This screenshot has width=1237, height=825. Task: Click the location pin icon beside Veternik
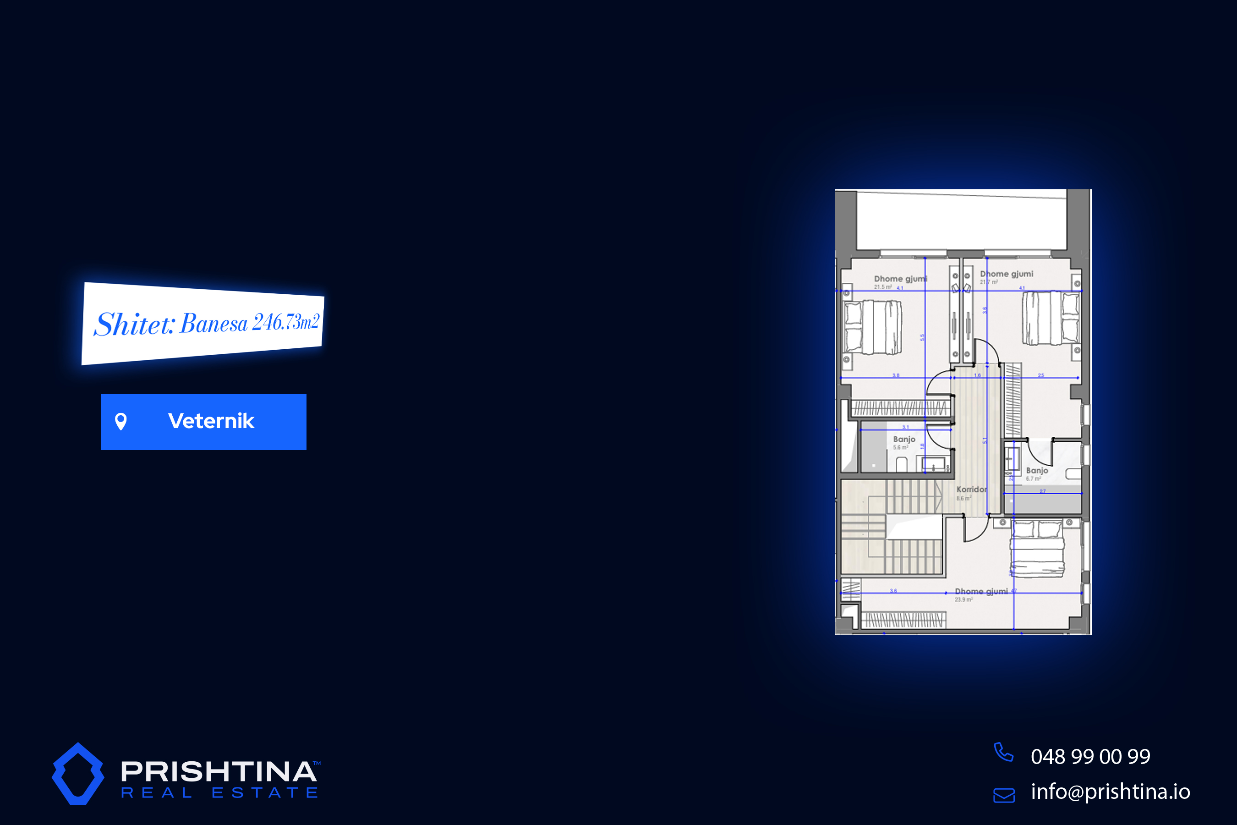pyautogui.click(x=121, y=422)
